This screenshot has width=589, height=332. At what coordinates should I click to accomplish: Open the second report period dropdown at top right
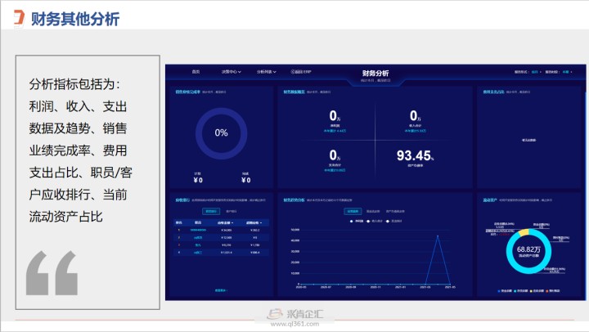click(x=567, y=72)
